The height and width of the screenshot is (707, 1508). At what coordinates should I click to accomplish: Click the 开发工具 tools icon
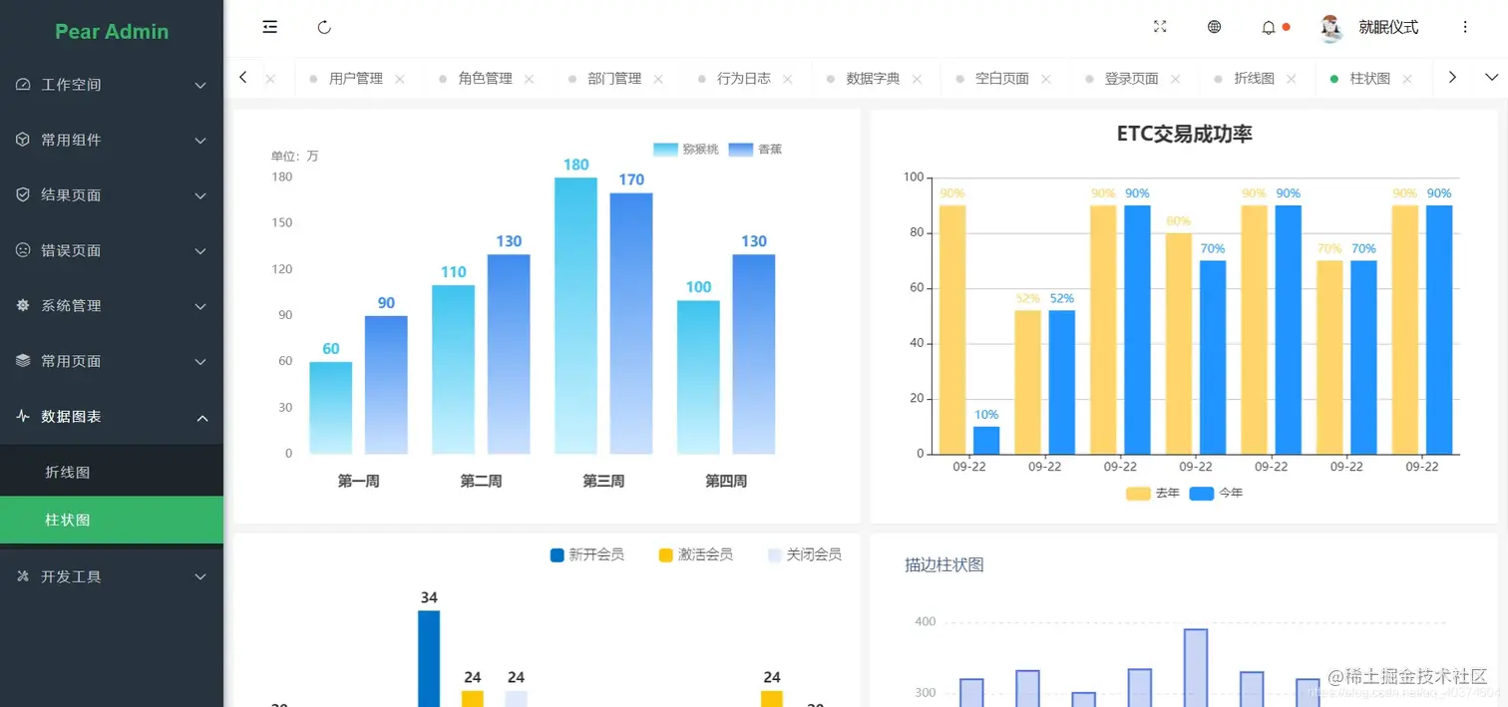click(x=23, y=576)
